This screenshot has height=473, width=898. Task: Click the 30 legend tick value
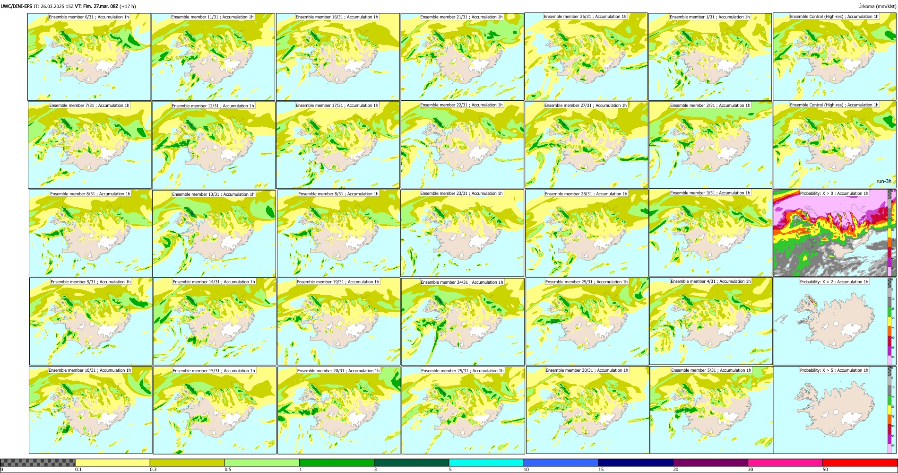point(751,470)
